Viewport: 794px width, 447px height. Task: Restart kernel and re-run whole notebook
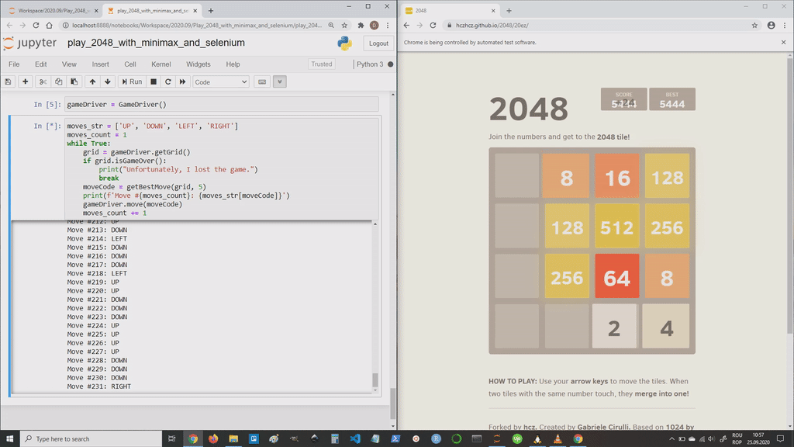182,81
